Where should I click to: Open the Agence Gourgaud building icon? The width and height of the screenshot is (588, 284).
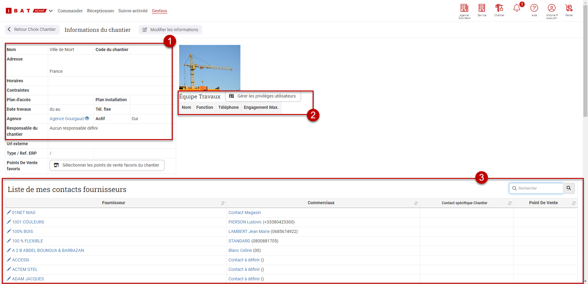(464, 8)
